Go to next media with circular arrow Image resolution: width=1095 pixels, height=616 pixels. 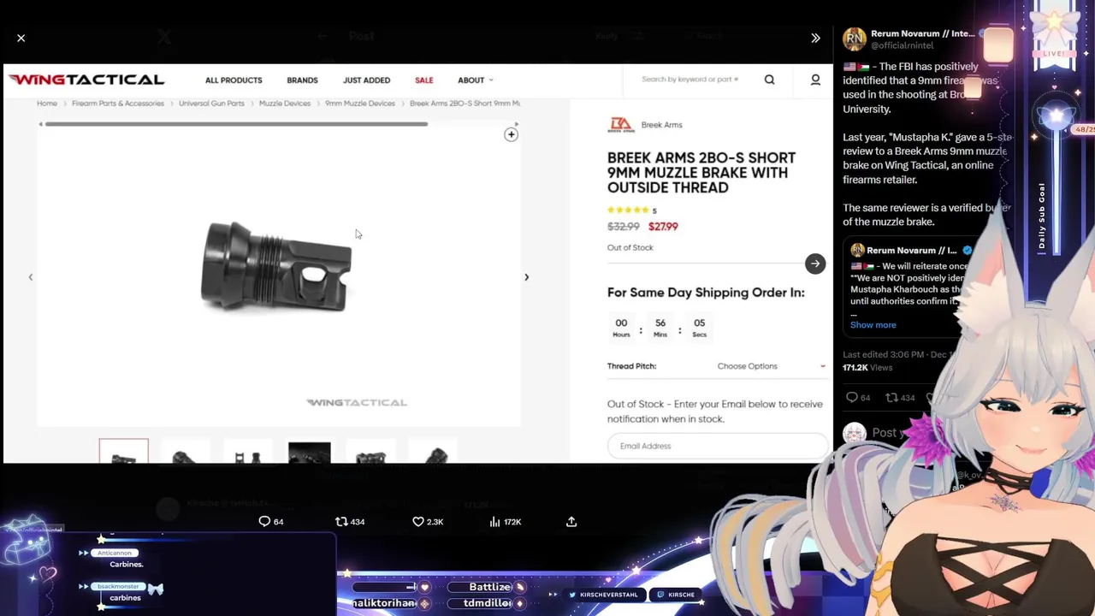[x=815, y=264]
